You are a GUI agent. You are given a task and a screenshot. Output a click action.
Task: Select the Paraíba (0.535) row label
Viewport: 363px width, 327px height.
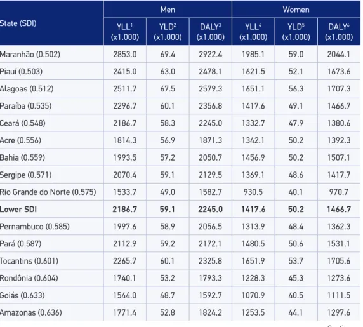click(25, 106)
